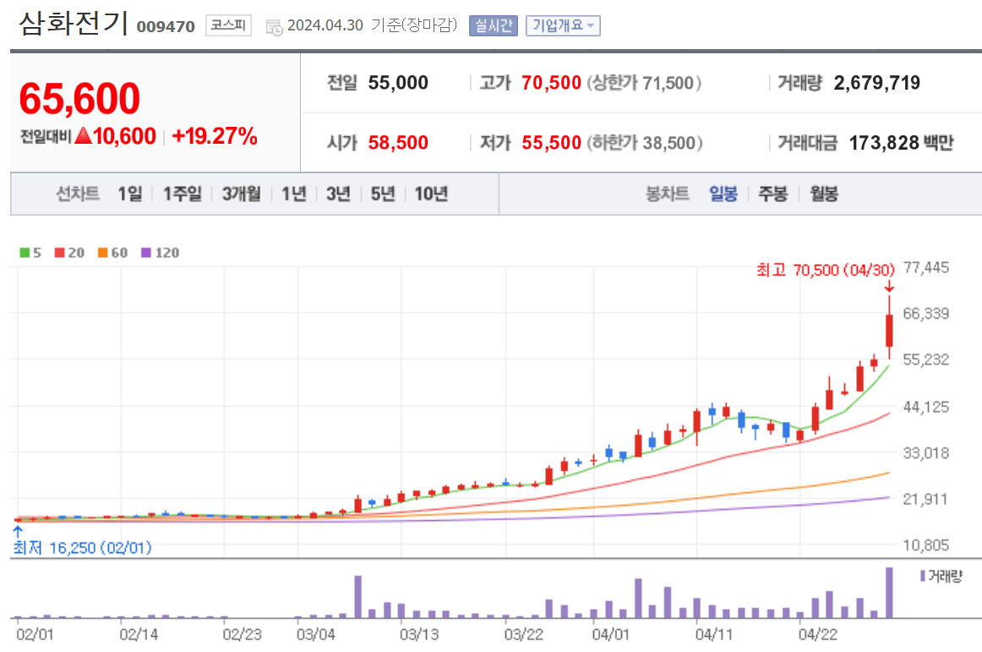Select the 3년 line chart tab
The image size is (982, 652).
pos(338,194)
